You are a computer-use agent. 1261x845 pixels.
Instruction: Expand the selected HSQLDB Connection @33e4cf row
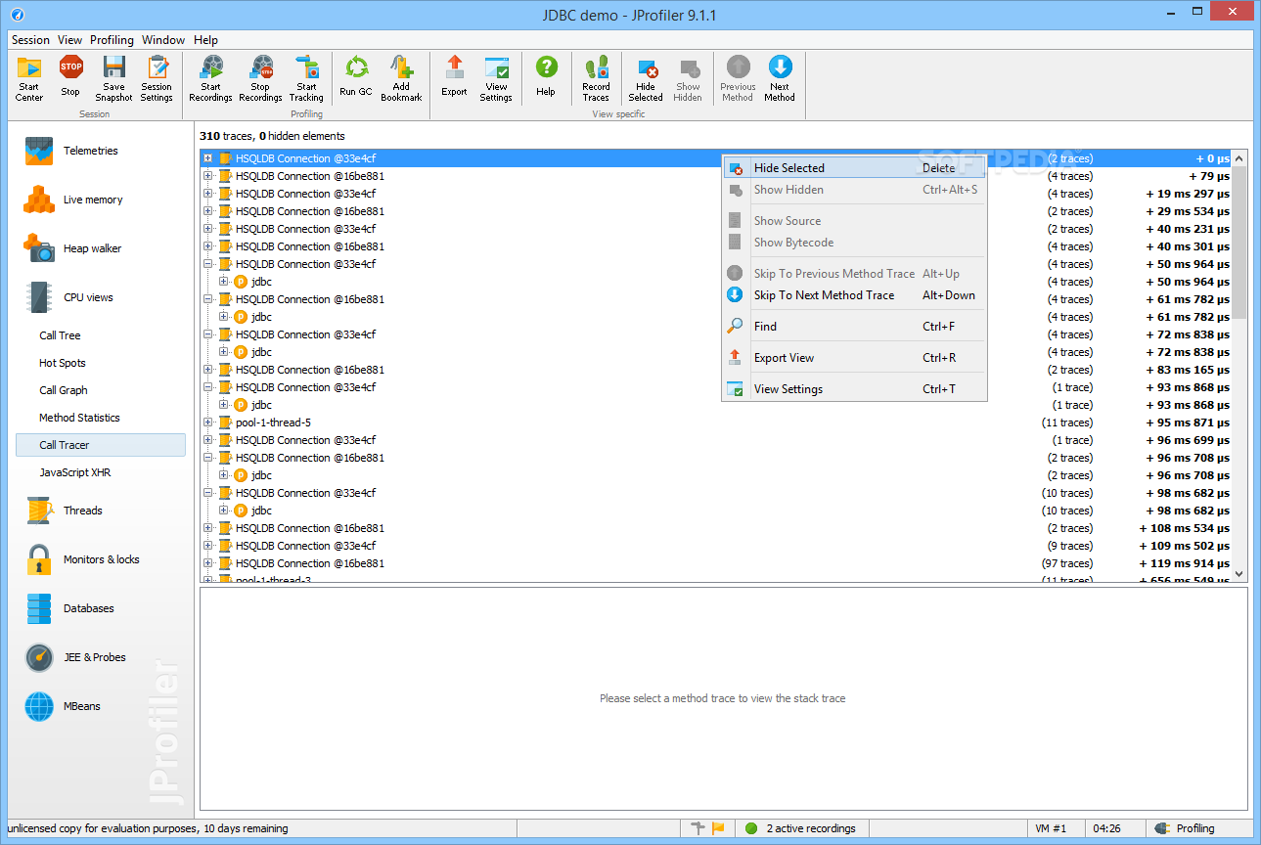pos(207,158)
